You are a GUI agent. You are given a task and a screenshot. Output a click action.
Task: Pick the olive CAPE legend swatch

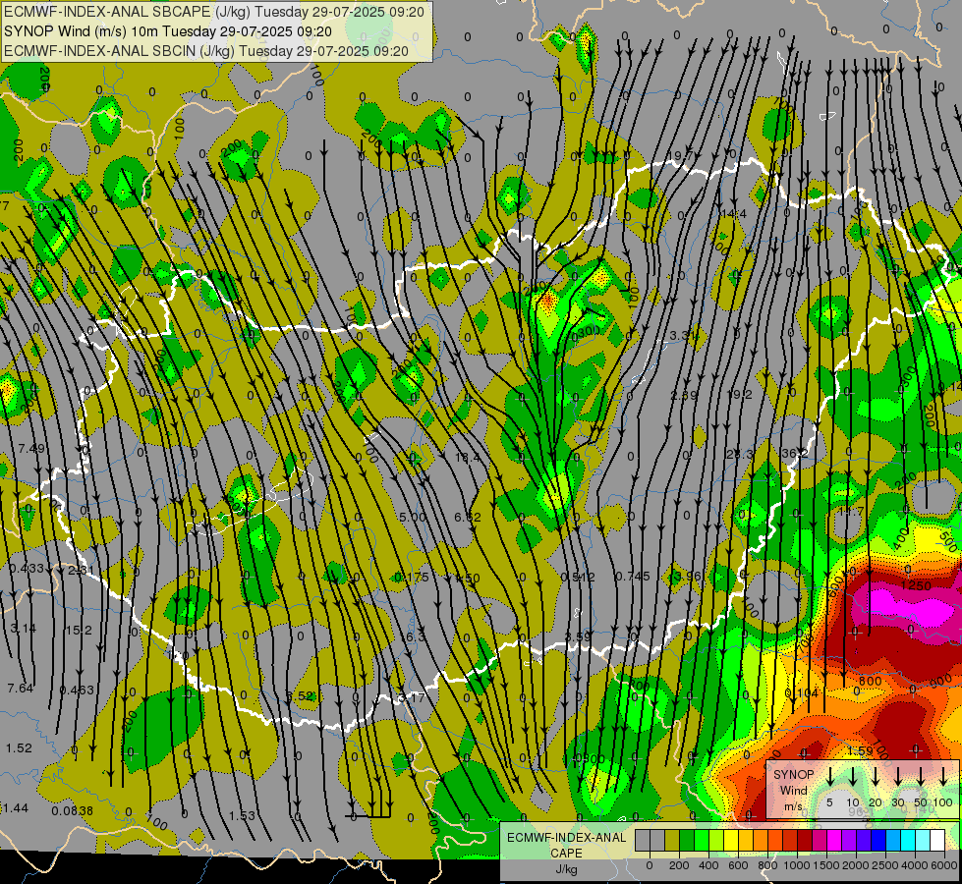click(x=672, y=841)
